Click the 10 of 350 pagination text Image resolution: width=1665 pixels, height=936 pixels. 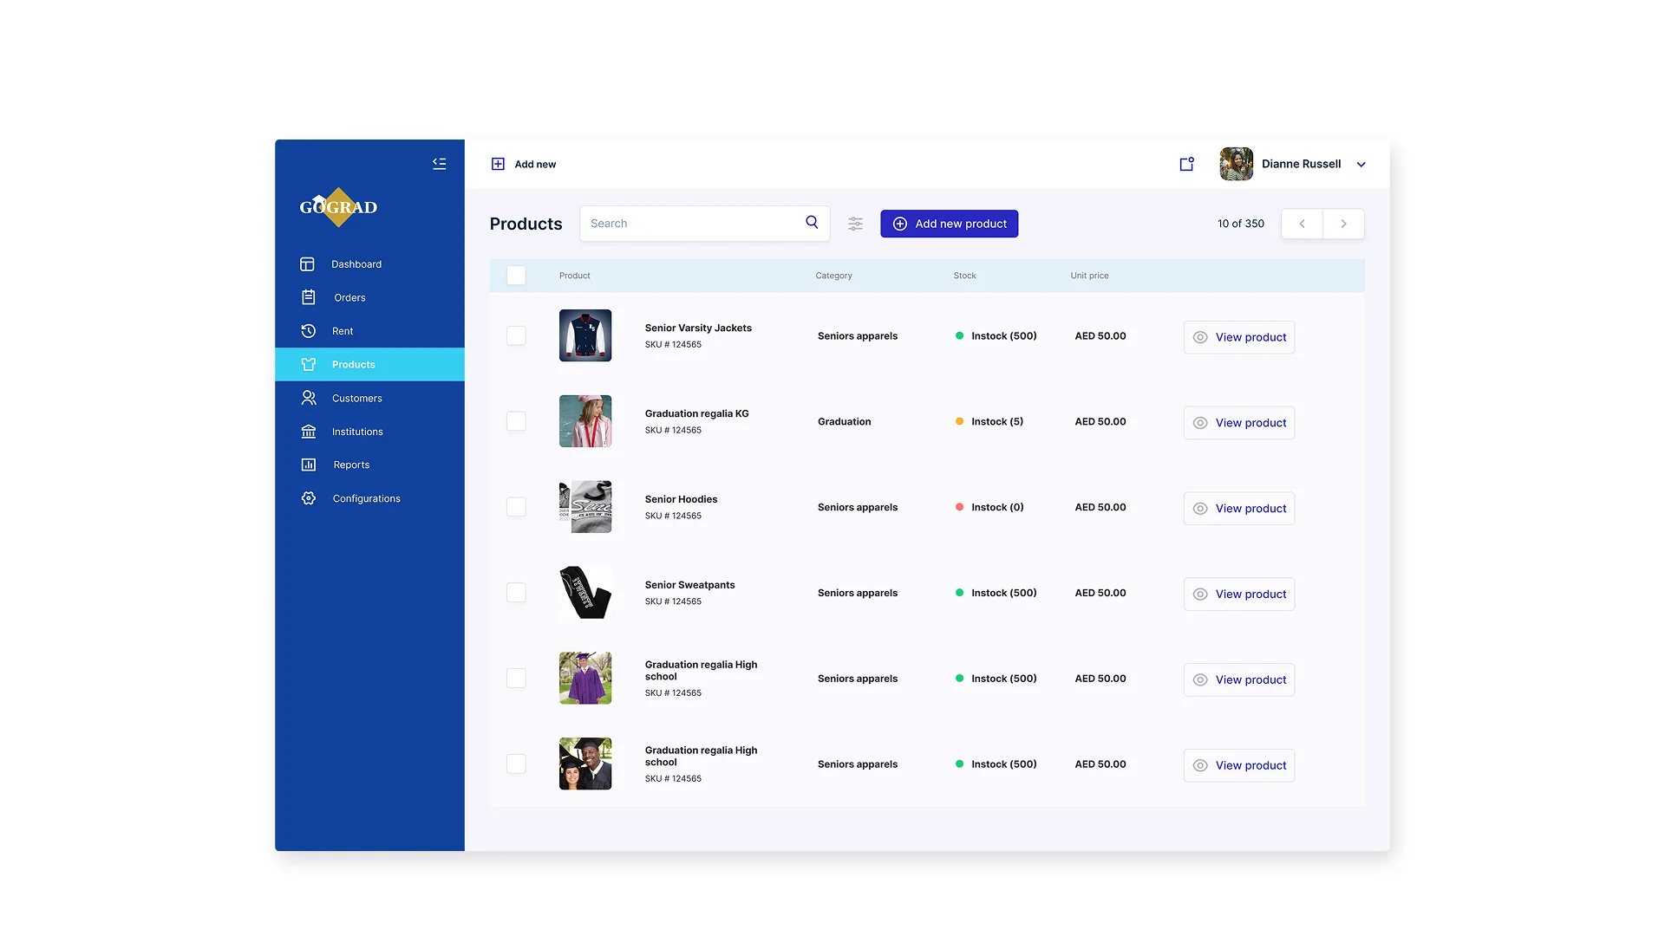(1240, 224)
